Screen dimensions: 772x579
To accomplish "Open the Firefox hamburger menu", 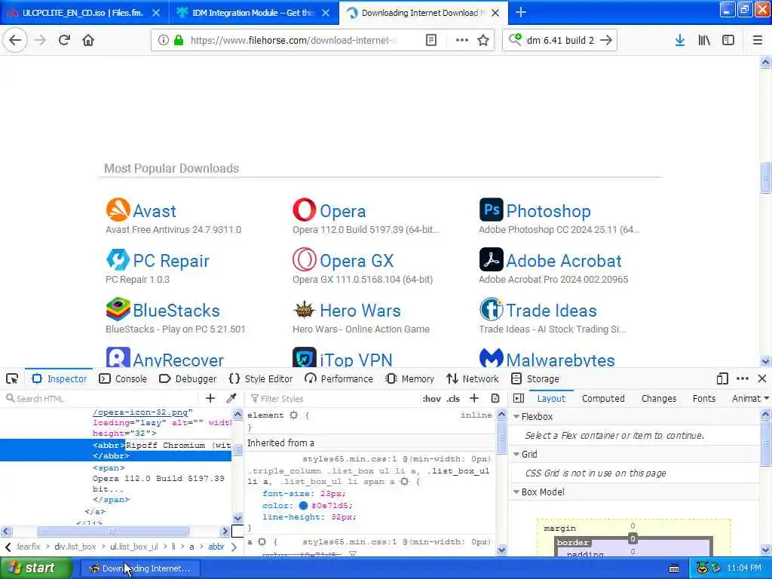I will tap(758, 41).
